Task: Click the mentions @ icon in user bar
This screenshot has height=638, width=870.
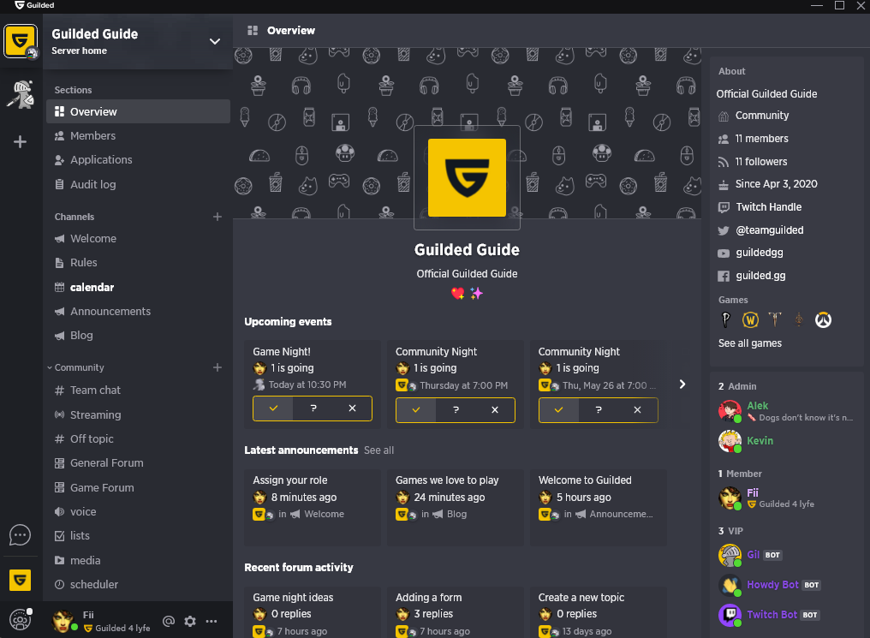Action: tap(169, 621)
